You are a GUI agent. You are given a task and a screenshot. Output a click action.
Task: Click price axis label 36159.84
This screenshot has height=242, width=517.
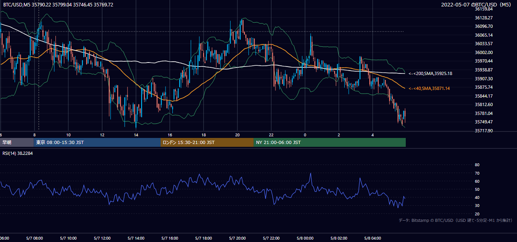483,9
